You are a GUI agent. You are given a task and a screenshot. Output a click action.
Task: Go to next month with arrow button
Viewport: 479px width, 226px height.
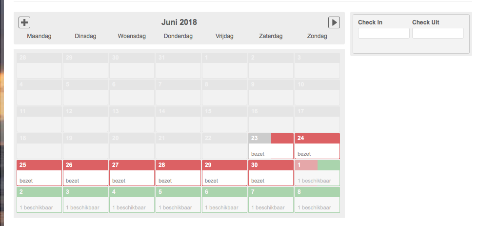(334, 22)
